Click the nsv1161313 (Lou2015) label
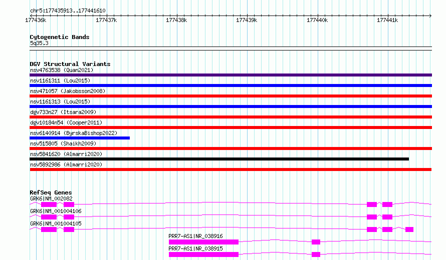The width and height of the screenshot is (446, 260). (60, 101)
